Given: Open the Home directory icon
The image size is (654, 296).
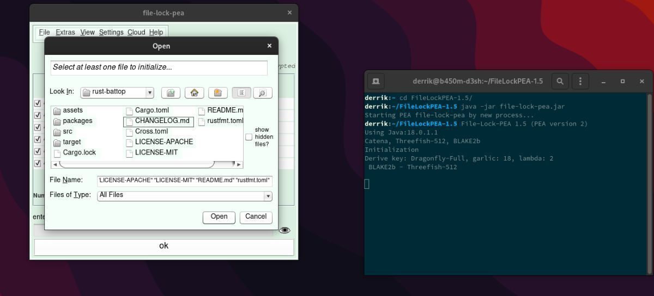Looking at the screenshot, I should (194, 93).
